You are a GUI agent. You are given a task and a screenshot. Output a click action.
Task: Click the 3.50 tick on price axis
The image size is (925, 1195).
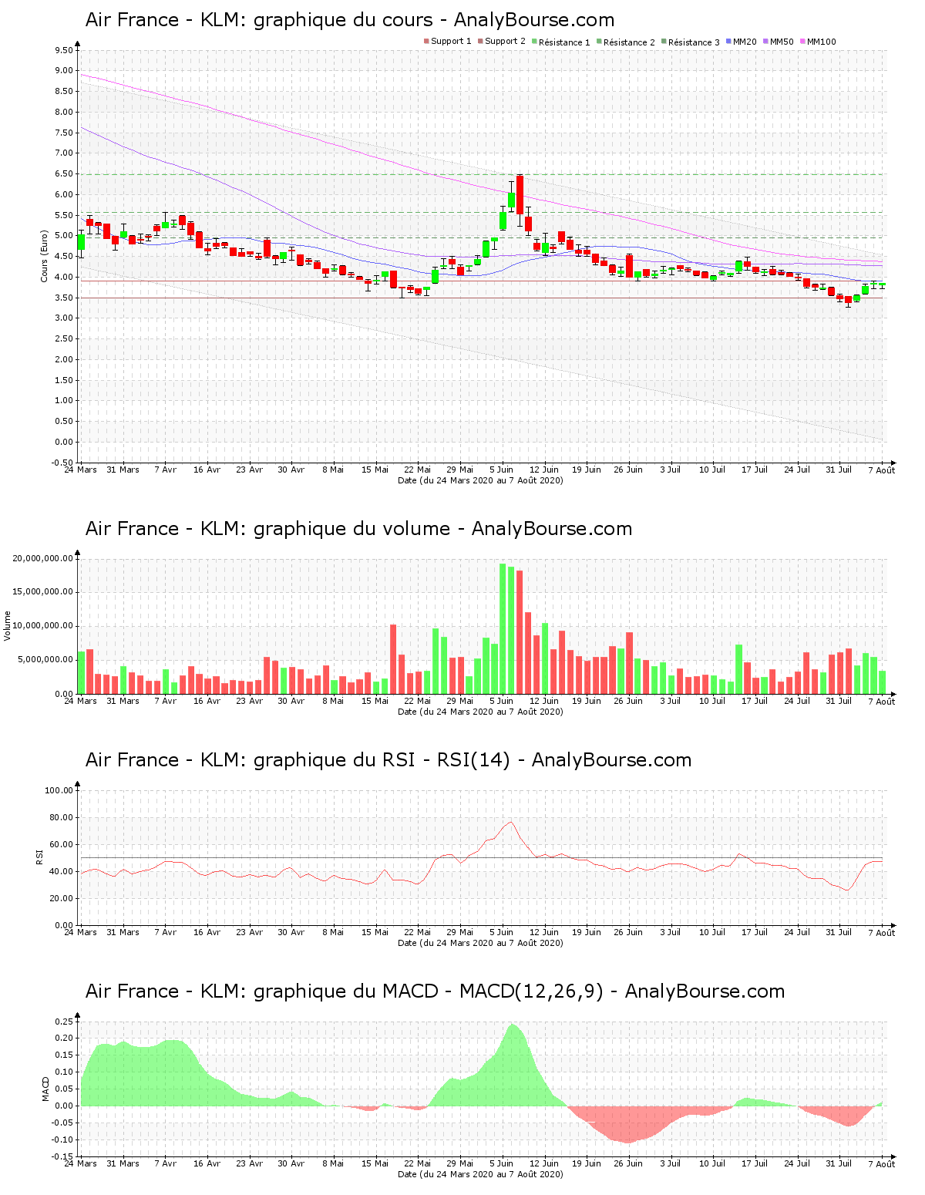tap(64, 298)
